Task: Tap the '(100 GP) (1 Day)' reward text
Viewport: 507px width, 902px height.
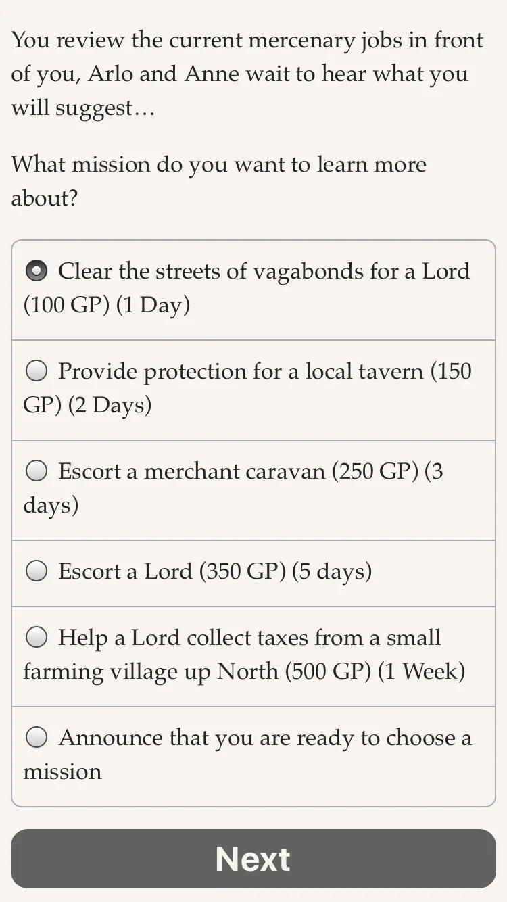Action: pyautogui.click(x=107, y=305)
